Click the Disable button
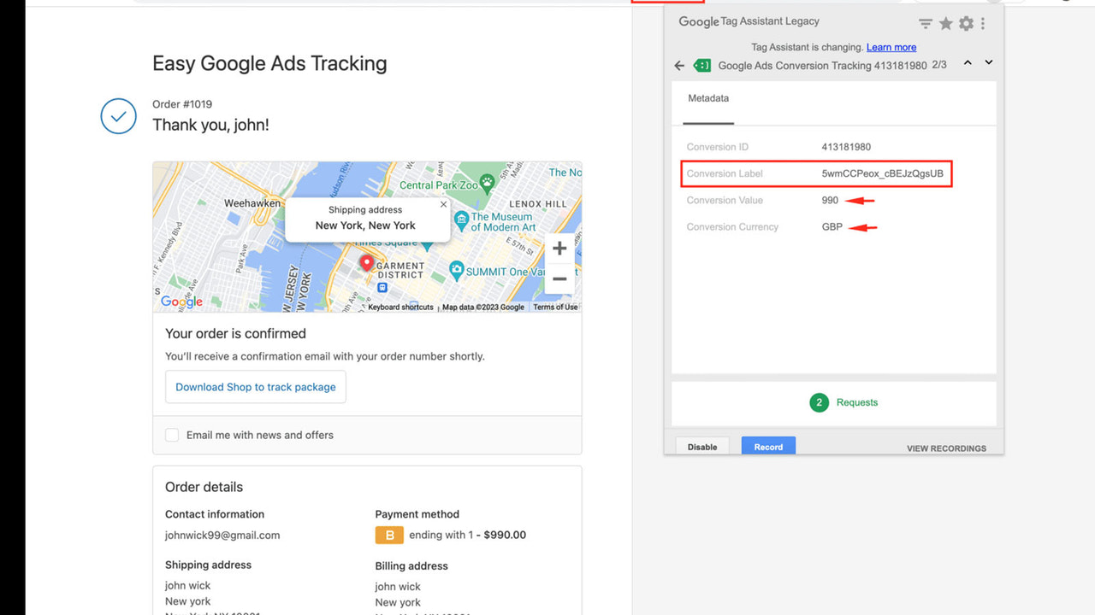Image resolution: width=1095 pixels, height=615 pixels. [701, 446]
